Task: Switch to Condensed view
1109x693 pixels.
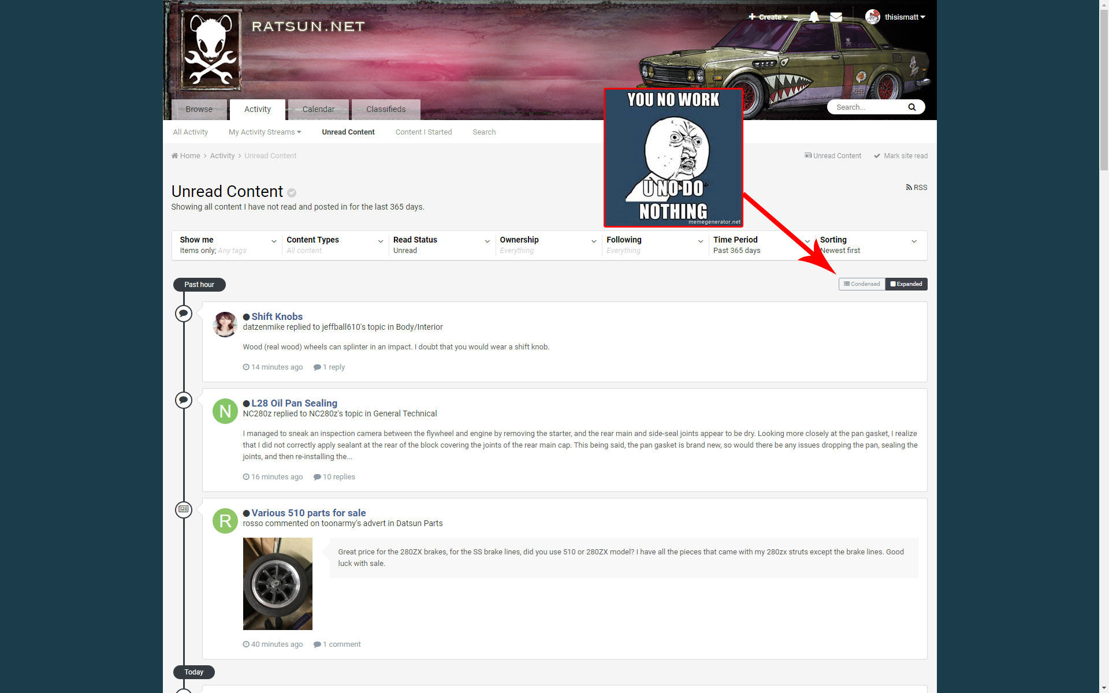Action: tap(862, 284)
